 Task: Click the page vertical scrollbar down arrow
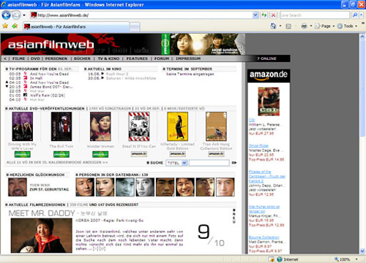tap(362, 251)
